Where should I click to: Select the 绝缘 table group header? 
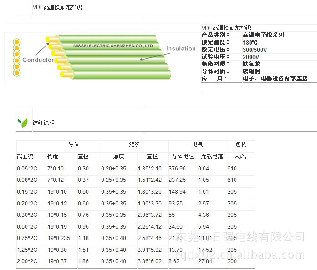[x=134, y=145]
